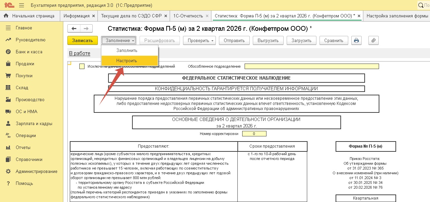
Task: Open Зарплата и кадры person icon
Action: pyautogui.click(x=8, y=123)
